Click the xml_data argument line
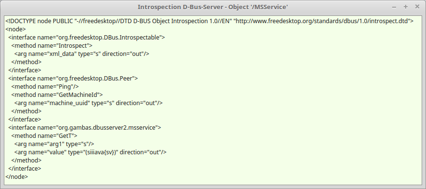The width and height of the screenshot is (426, 189). coord(82,54)
